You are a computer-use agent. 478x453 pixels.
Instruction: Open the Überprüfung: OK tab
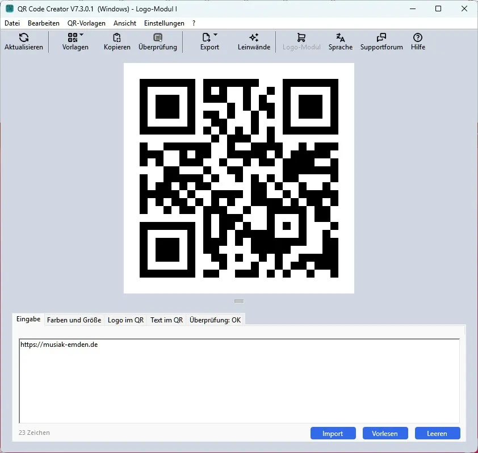pyautogui.click(x=215, y=320)
